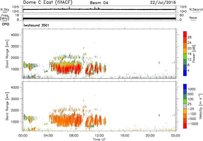
Task: Click the '16' power colorbar label
Action: (189, 54)
